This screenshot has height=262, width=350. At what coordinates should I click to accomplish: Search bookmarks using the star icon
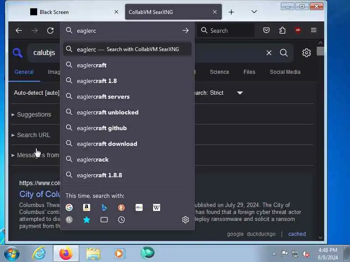[87, 220]
